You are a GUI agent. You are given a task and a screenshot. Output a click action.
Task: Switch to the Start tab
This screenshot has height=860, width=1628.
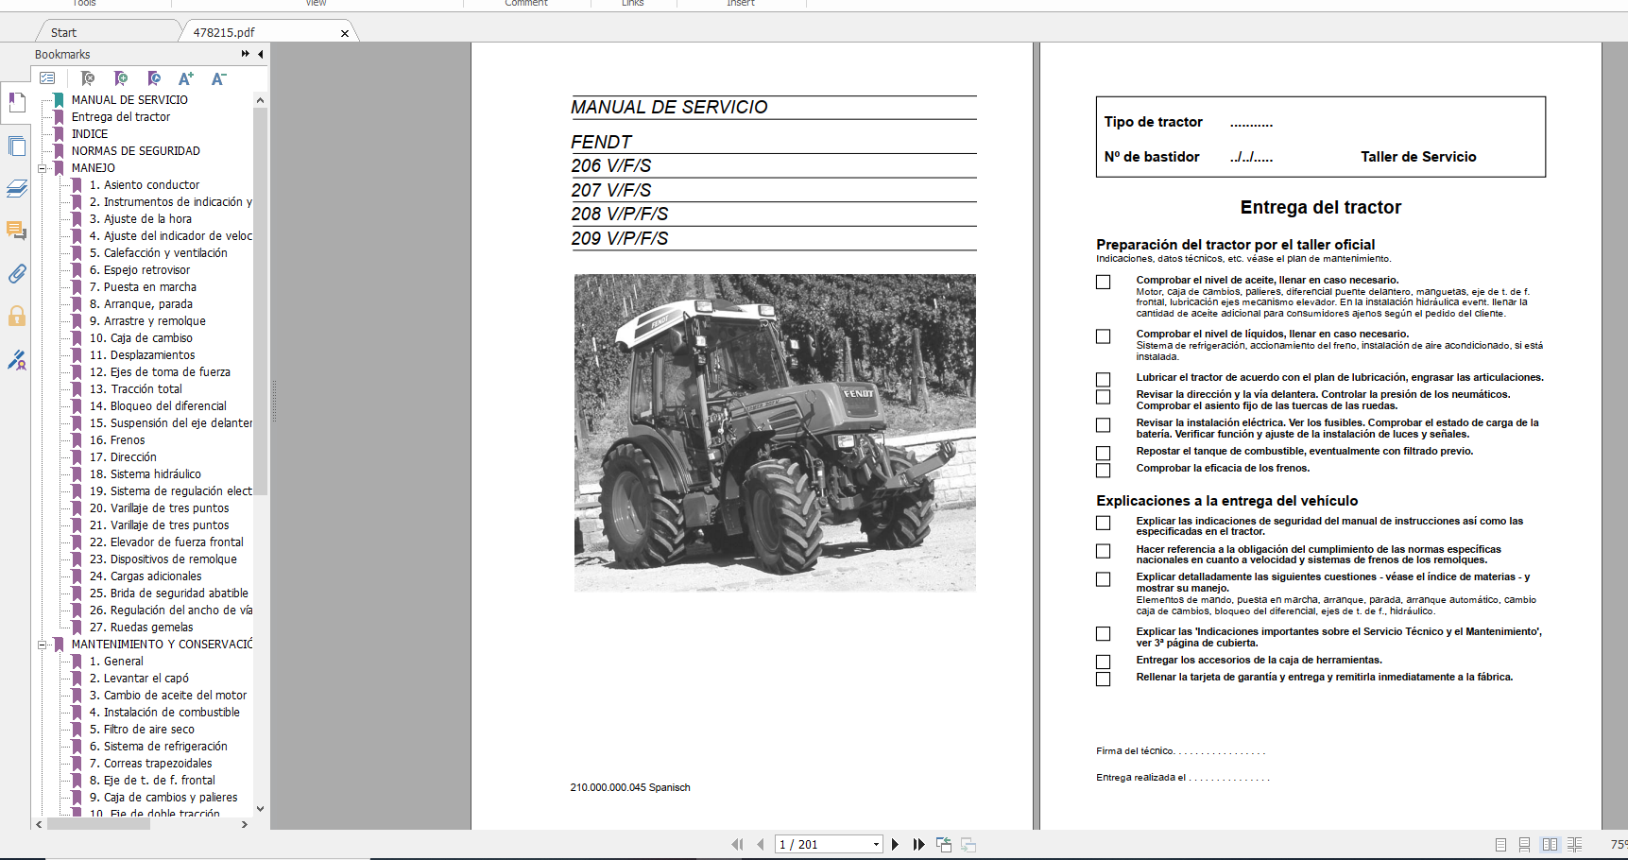64,32
